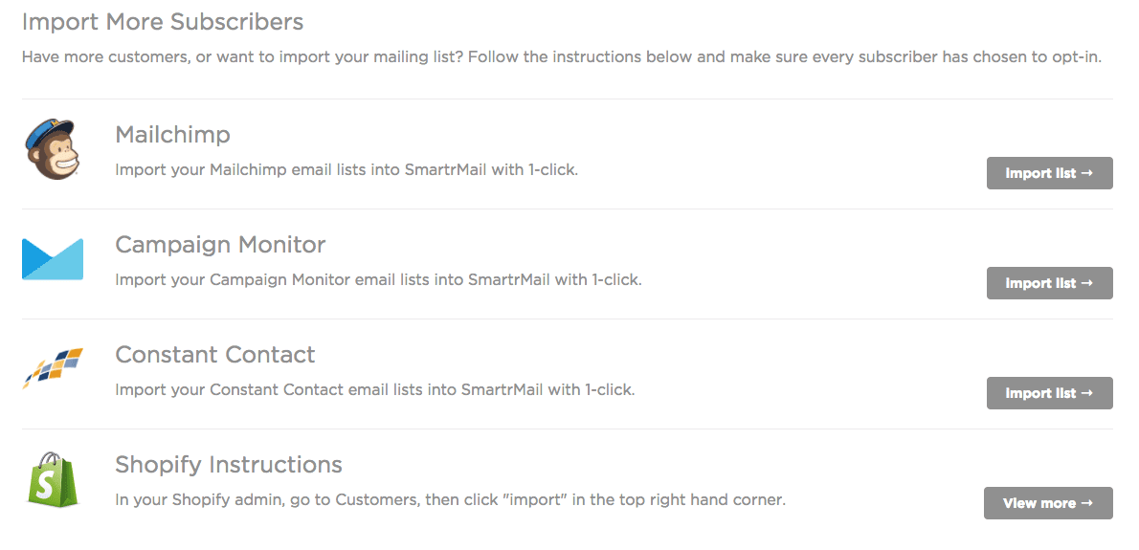Click the Constant Contact logo icon
This screenshot has height=550, width=1139.
coord(53,368)
